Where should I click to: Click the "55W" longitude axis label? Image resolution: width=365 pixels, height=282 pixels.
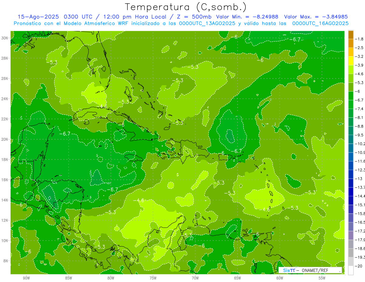pyautogui.click(x=322, y=278)
